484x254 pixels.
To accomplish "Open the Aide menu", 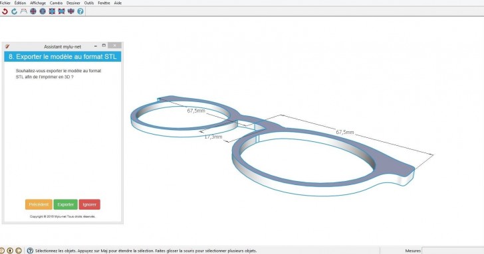I will coord(118,3).
